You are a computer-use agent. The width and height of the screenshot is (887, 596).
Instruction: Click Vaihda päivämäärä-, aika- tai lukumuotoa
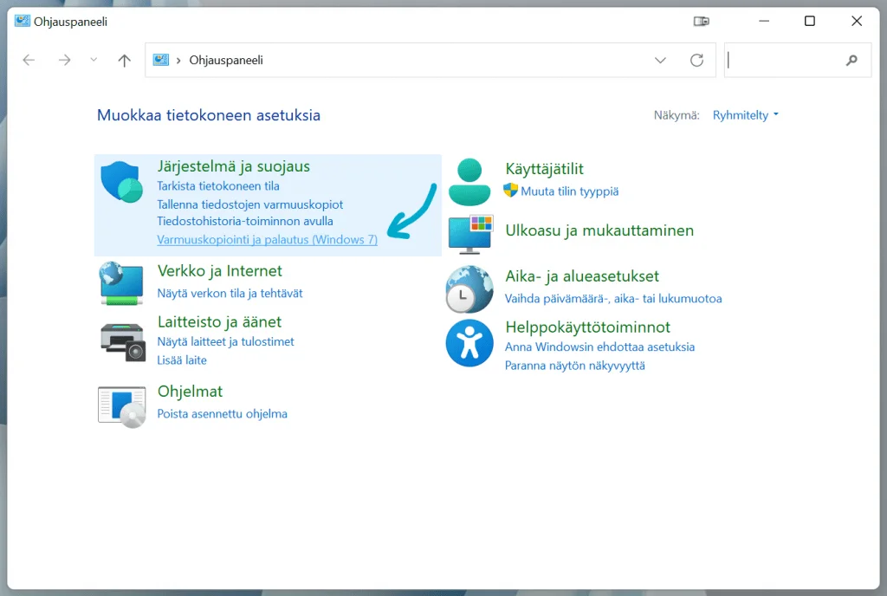point(613,299)
